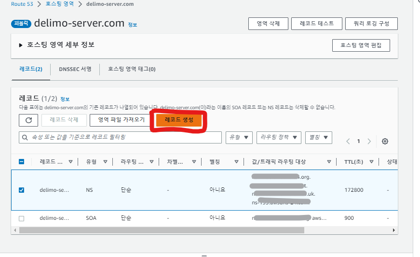Image resolution: width=420 pixels, height=257 pixels.
Task: Open 정보 link next to domain title
Action: point(132,25)
